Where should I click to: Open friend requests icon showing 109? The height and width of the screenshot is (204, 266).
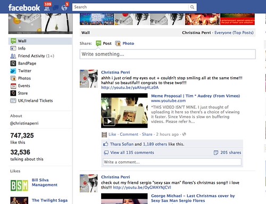point(47,7)
